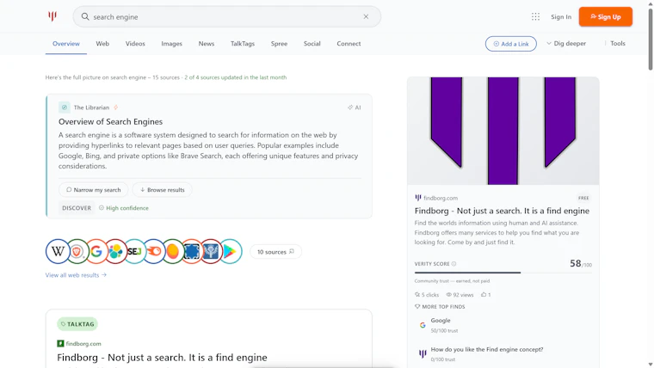The image size is (654, 368).
Task: Click the 2 of 4 sources updated text
Action: coord(236,77)
